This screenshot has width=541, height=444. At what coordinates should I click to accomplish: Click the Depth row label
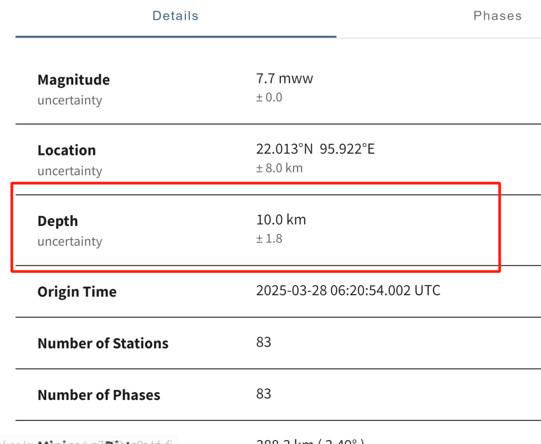tap(57, 221)
